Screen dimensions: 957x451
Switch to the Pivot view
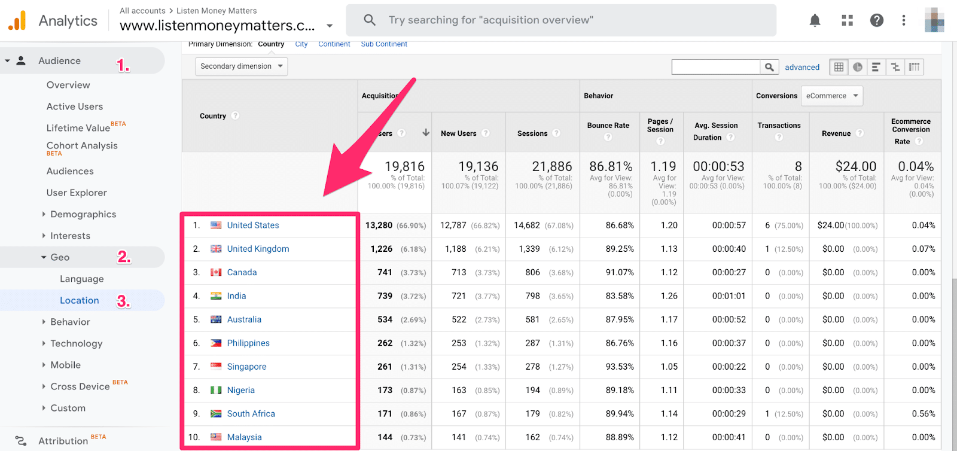tap(914, 67)
